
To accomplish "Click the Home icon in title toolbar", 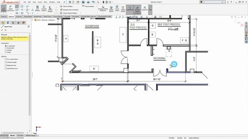I will pos(70,2).
